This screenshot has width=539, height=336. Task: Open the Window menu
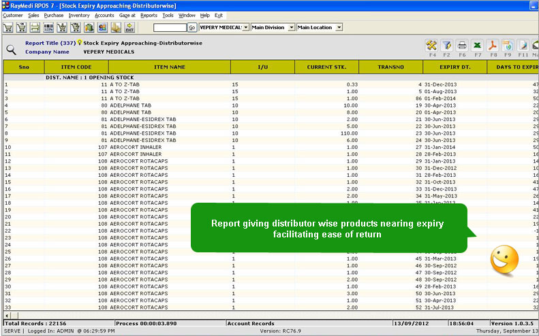[x=187, y=16]
